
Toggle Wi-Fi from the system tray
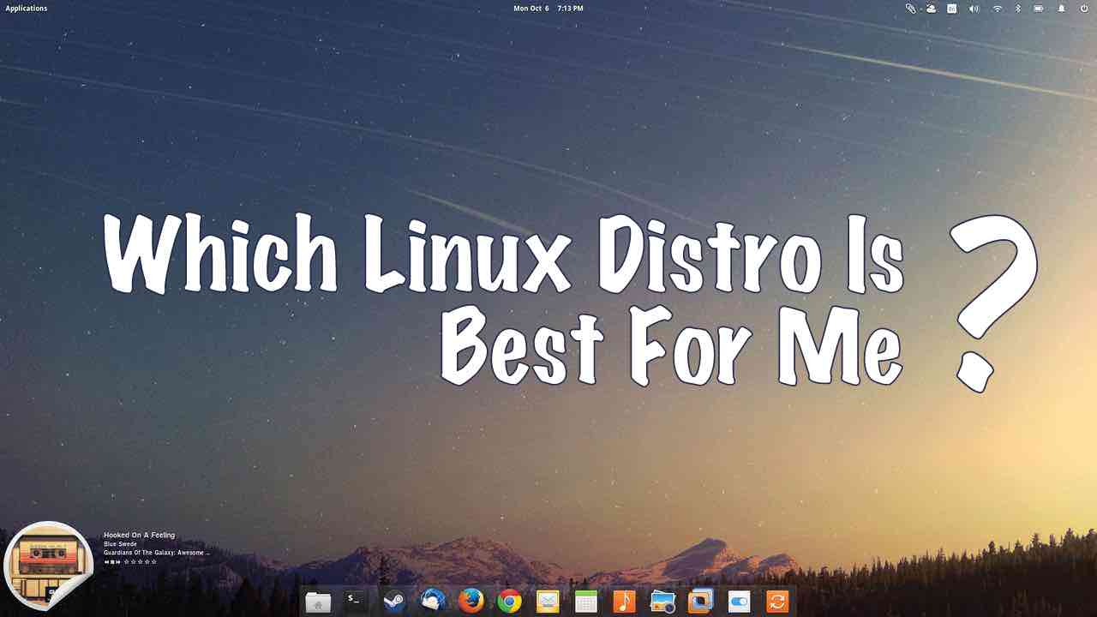pos(996,8)
